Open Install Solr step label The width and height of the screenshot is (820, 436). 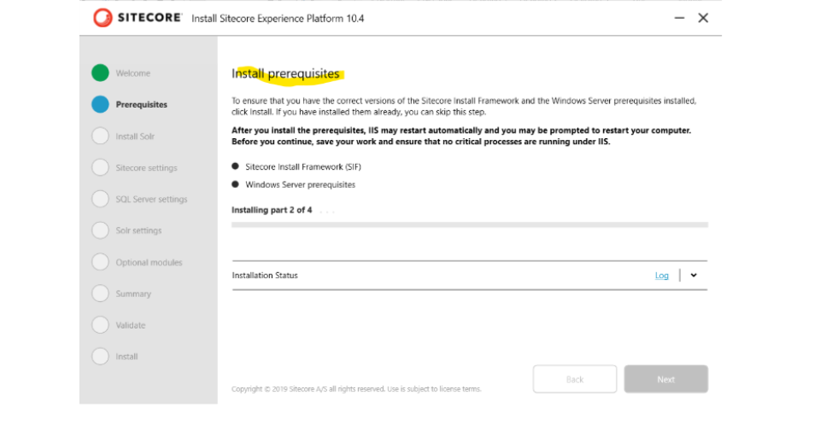(x=135, y=137)
